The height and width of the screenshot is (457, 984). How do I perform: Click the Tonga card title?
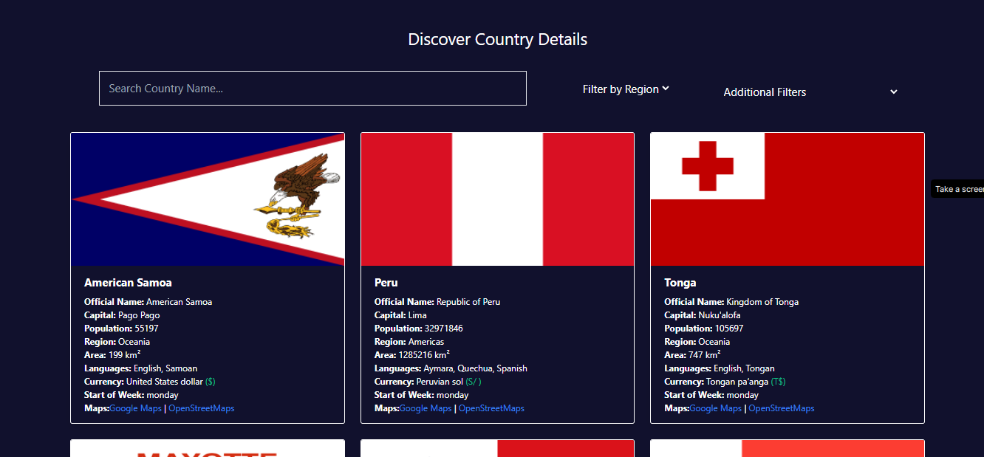680,283
